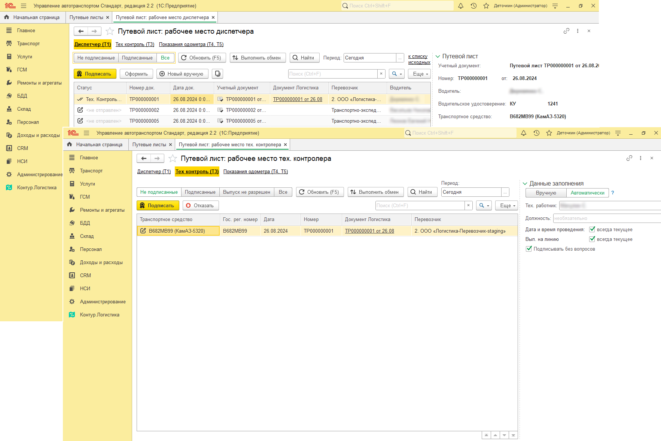Open more actions dots in tech controller form
This screenshot has height=441, width=661.
click(x=640, y=158)
